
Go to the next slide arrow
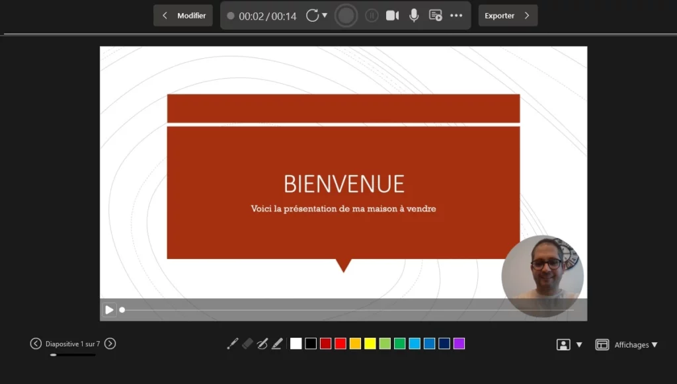pyautogui.click(x=110, y=344)
